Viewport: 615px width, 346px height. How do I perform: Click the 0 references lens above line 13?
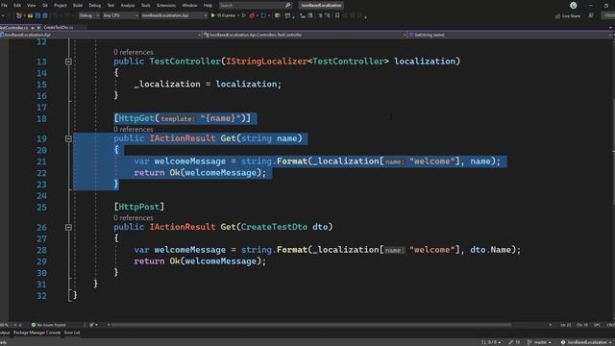click(134, 52)
